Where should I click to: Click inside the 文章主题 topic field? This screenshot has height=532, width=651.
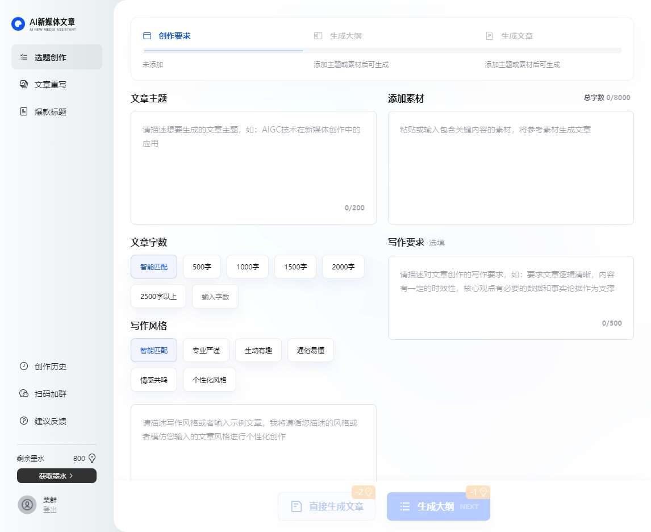coord(253,165)
